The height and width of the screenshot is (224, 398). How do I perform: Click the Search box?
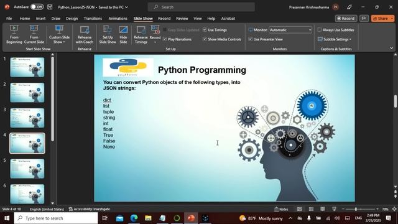point(201,7)
